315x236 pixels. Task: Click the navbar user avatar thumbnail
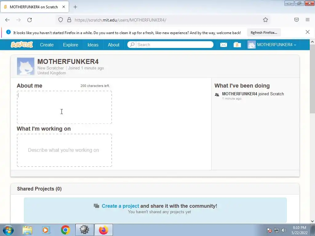(x=252, y=45)
